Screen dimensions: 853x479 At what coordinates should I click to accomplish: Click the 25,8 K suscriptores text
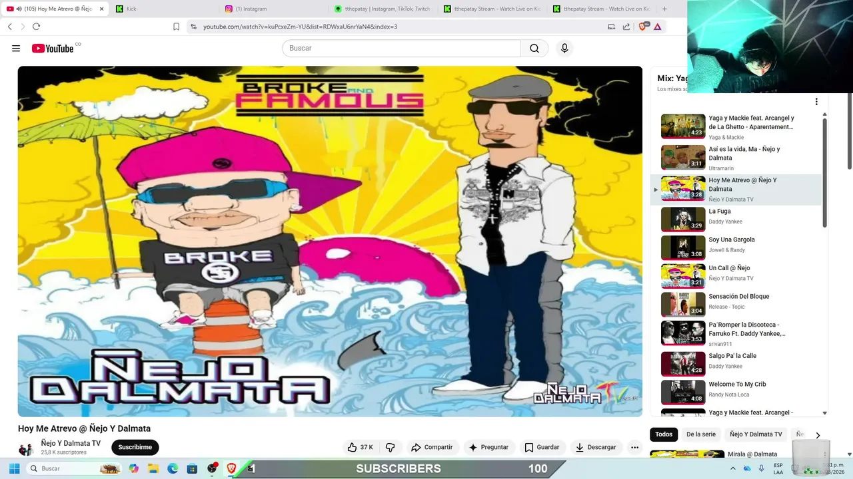tap(64, 452)
